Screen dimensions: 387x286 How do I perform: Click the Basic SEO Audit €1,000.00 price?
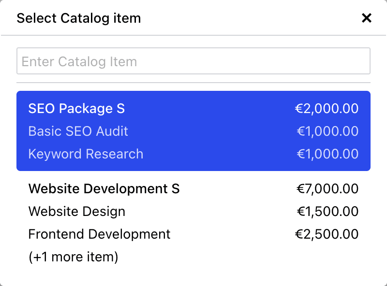(327, 131)
